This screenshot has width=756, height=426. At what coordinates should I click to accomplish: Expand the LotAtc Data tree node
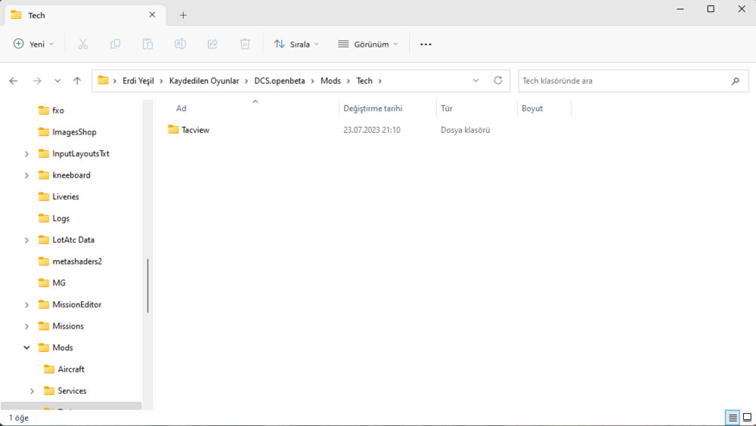click(x=26, y=240)
